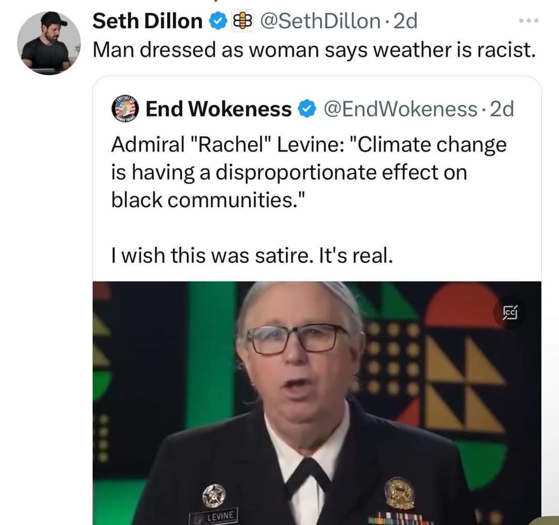Toggle closed captions on the video

(510, 313)
